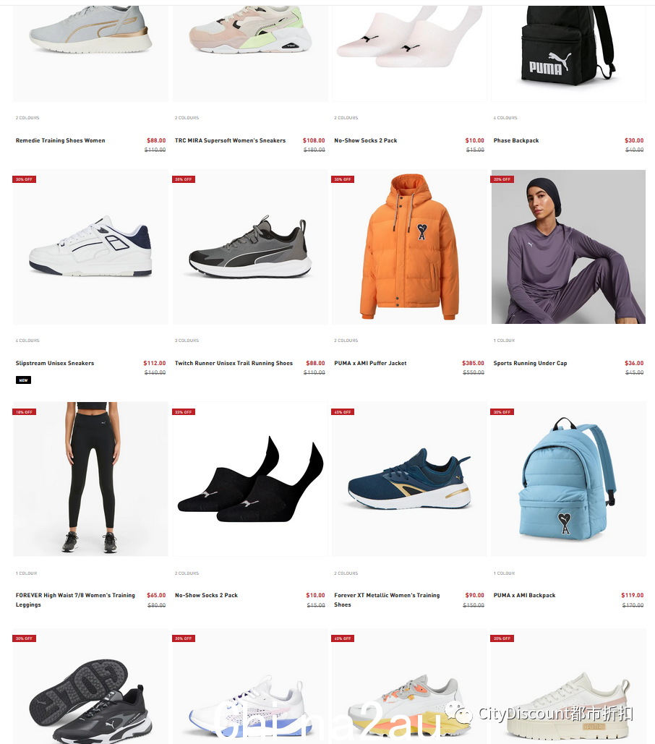This screenshot has width=655, height=744.
Task: Open TRC MIRA Supersoft Women's Sneakers link
Action: click(x=230, y=140)
